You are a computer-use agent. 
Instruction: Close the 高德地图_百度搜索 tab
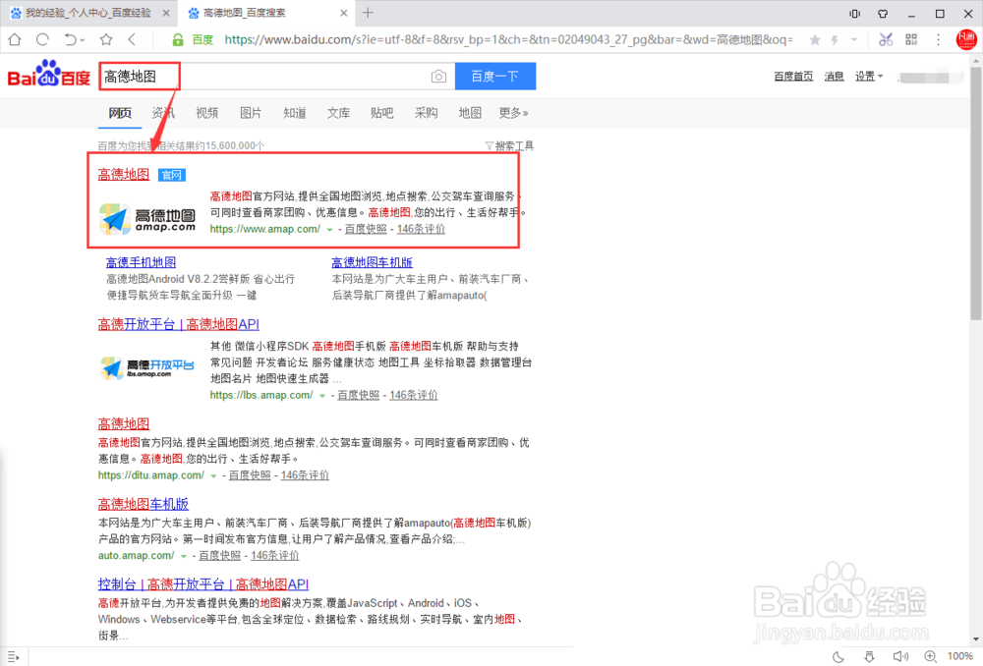(343, 13)
